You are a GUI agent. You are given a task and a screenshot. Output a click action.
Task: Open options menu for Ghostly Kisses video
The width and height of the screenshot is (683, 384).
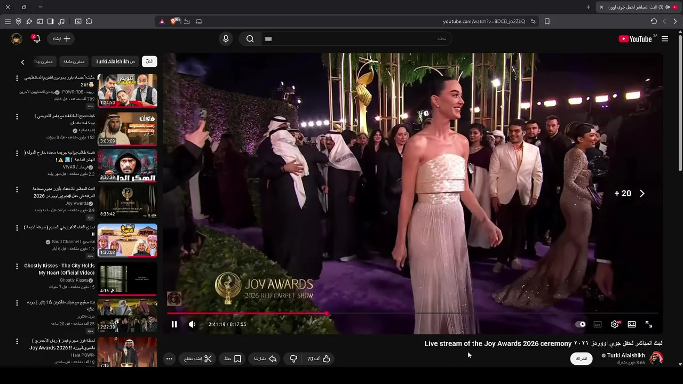17,266
